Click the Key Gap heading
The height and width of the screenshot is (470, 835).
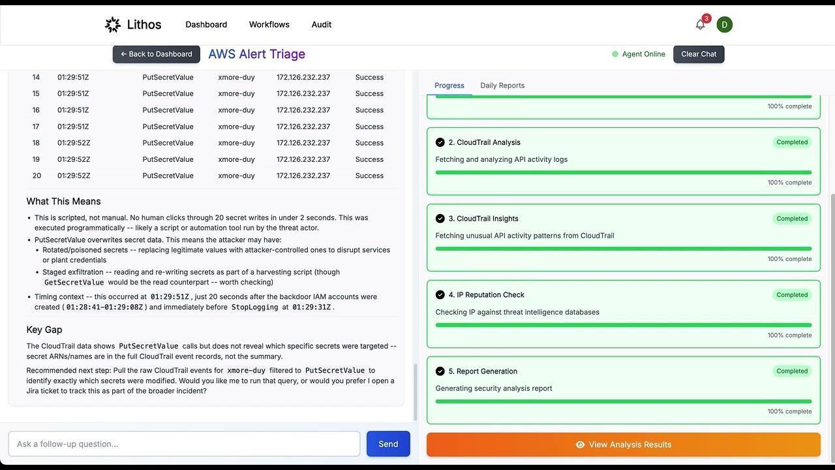pyautogui.click(x=44, y=330)
